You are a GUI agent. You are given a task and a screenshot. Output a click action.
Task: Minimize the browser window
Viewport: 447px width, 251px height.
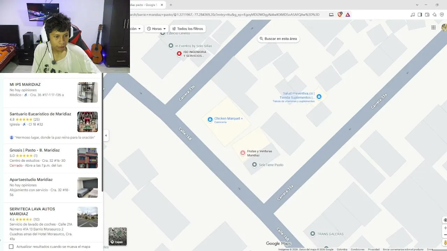click(426, 5)
